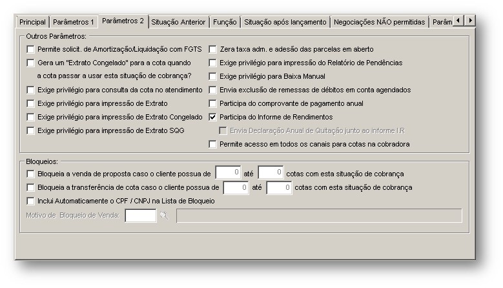Toggle Envia Declaração Anual de Quitação checkbox
The height and width of the screenshot is (288, 503).
223,131
